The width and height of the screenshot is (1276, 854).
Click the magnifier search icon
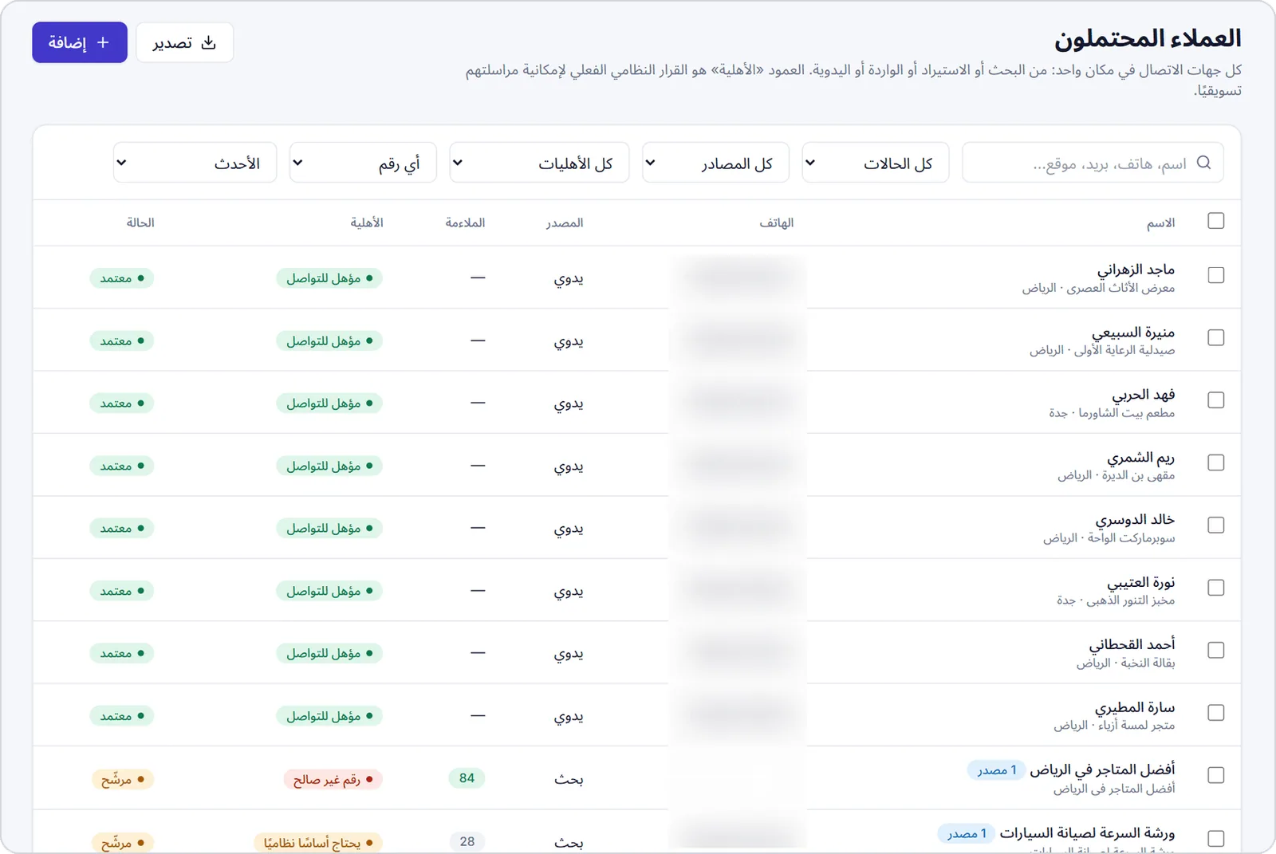1204,163
